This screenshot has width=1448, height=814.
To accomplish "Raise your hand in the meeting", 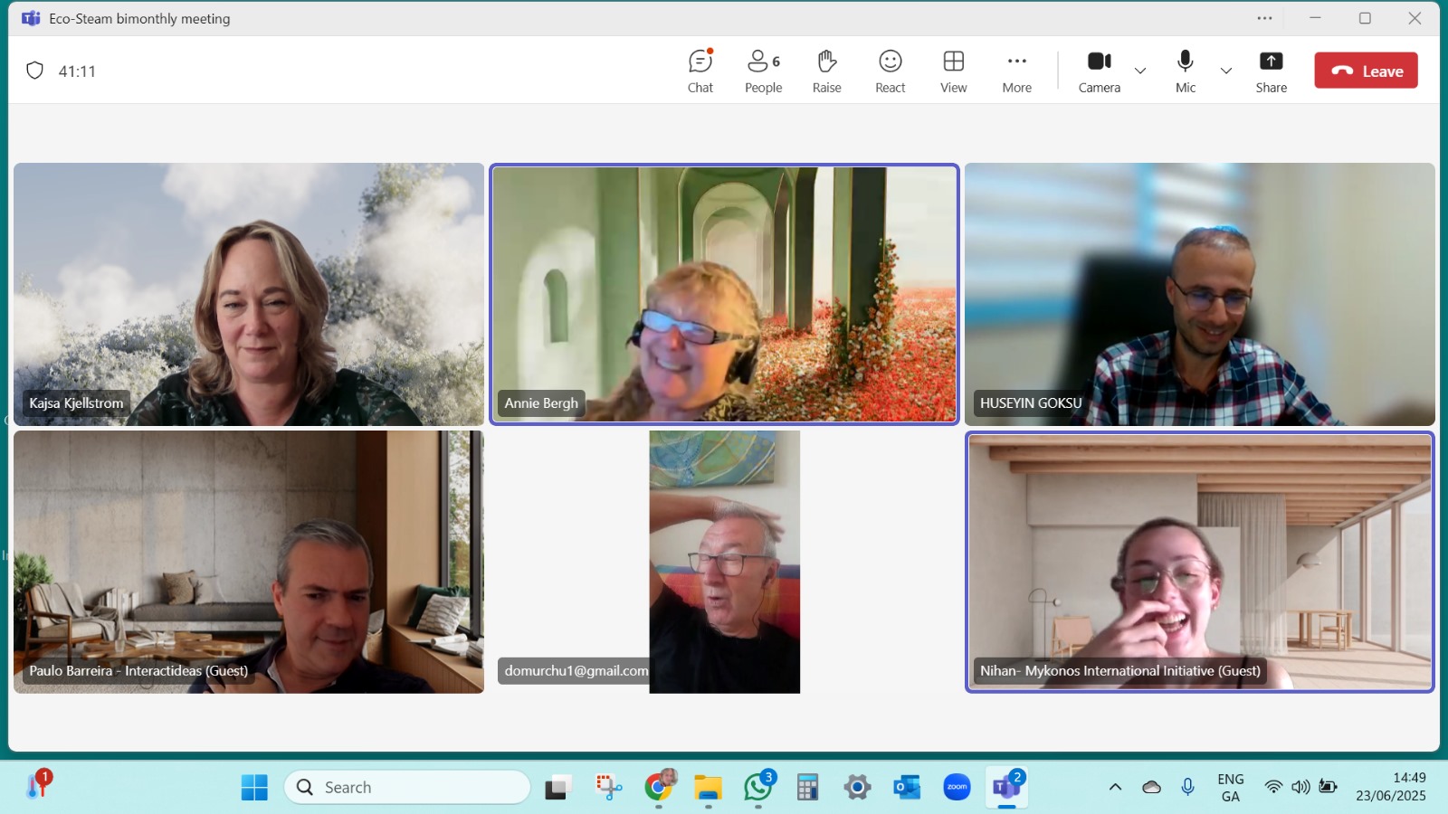I will [x=826, y=71].
